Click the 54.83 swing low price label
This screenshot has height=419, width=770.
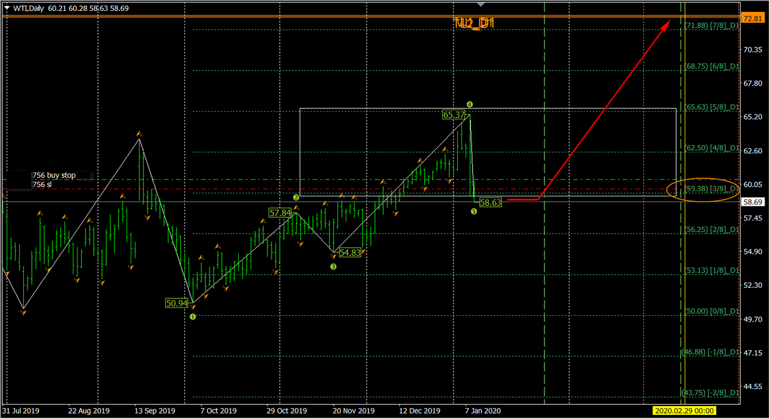350,252
